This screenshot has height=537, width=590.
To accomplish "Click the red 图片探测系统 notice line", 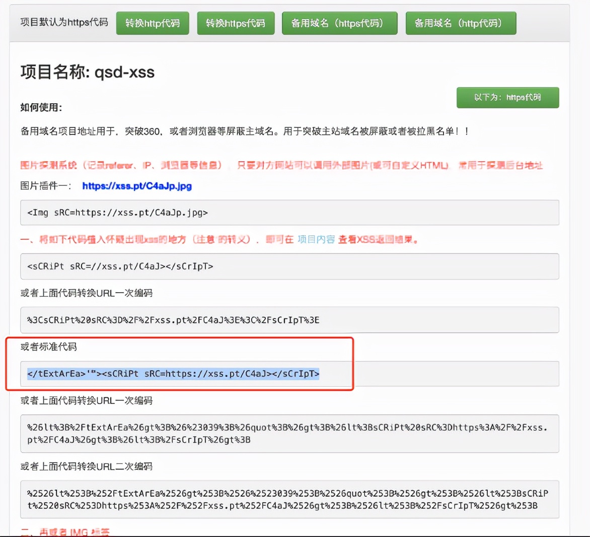I will click(x=281, y=165).
